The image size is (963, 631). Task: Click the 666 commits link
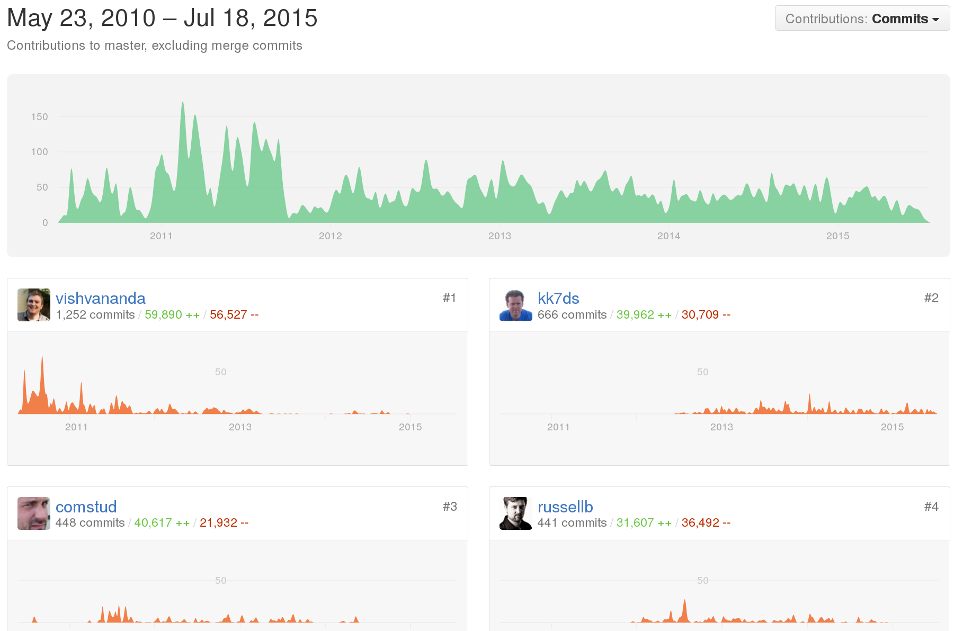pos(572,315)
